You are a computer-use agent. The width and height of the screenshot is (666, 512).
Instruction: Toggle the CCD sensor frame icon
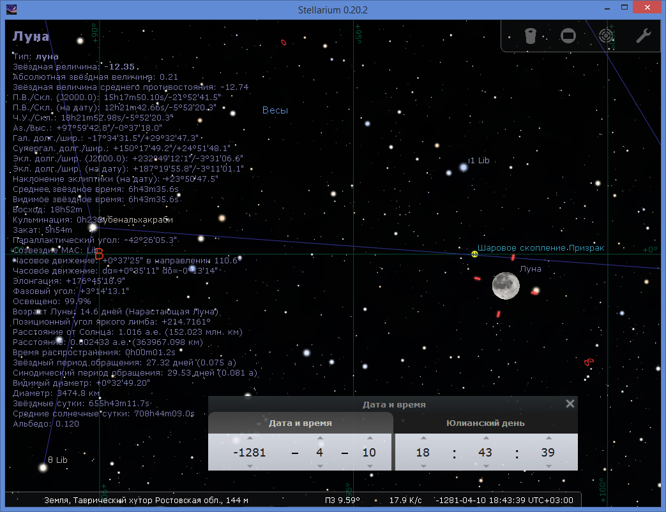[568, 36]
